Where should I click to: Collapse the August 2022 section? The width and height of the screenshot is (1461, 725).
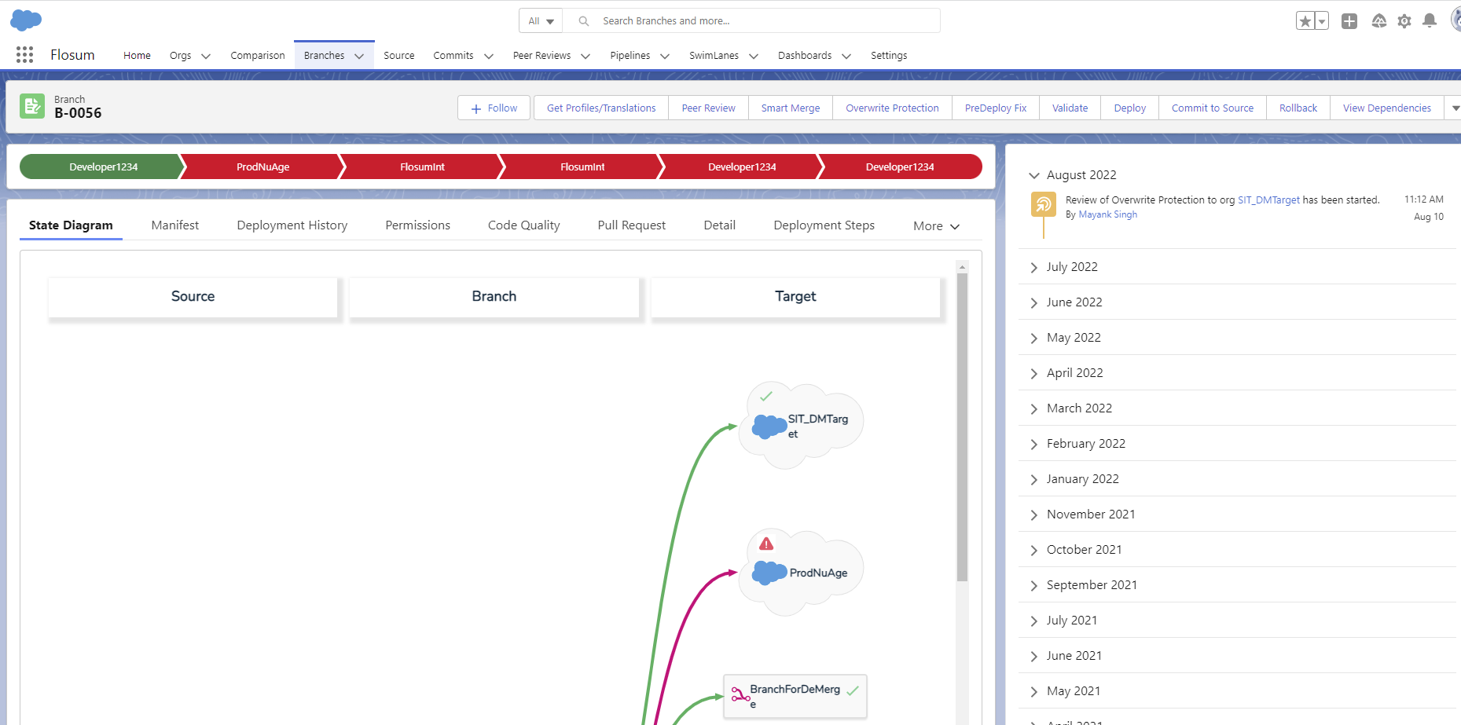coord(1034,175)
